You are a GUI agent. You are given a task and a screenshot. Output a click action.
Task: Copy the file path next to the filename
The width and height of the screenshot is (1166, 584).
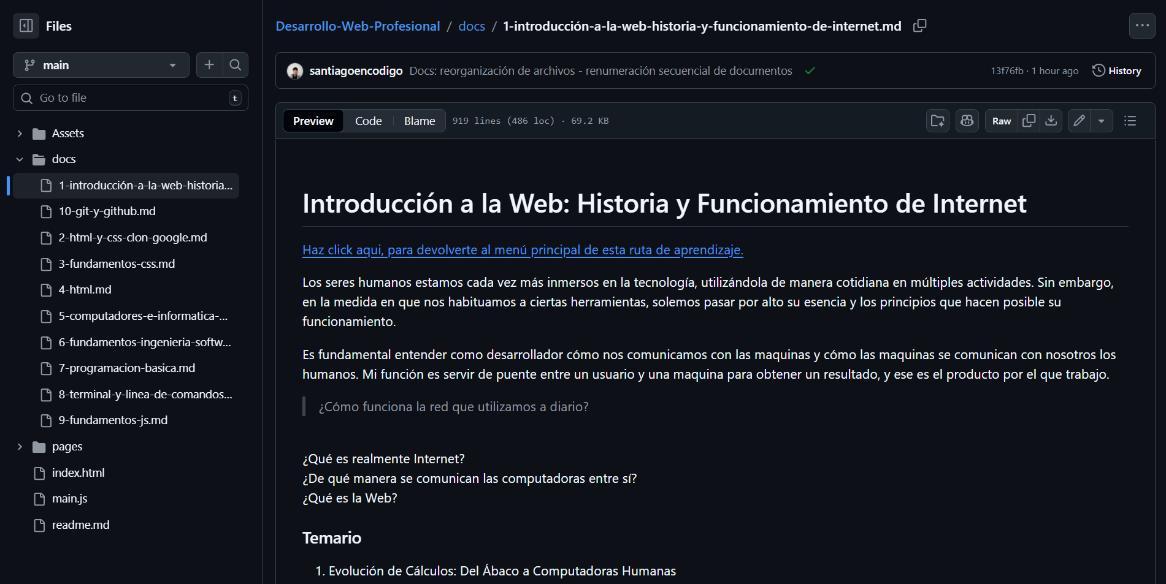pos(919,26)
